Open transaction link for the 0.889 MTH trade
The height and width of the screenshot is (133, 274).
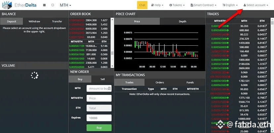pos(266,56)
